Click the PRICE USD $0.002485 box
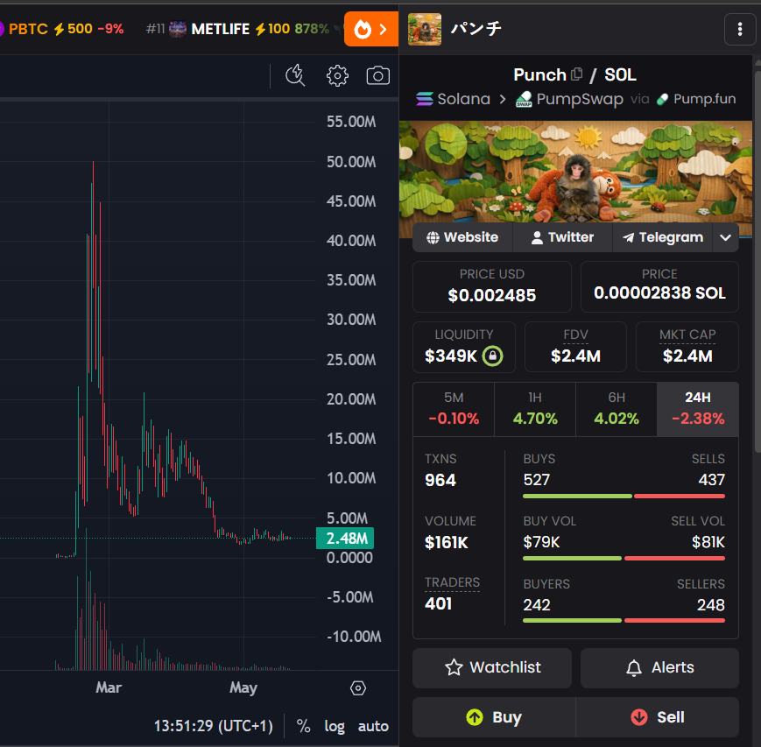Screen dimensions: 761x747 pyautogui.click(x=491, y=287)
